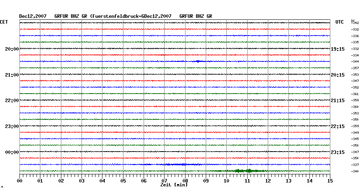
Task: Click the 22:15 UTC time label
Action: pyautogui.click(x=338, y=126)
